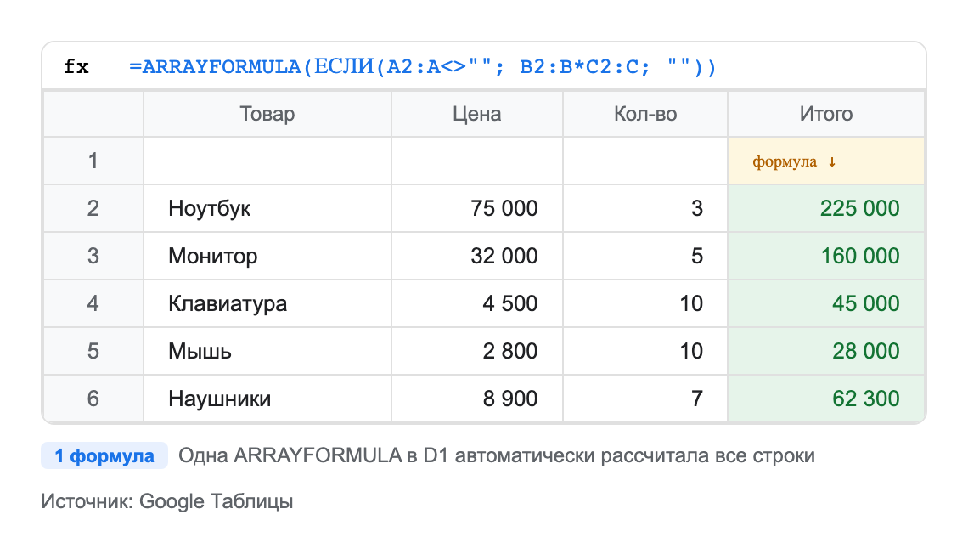
Task: Click the Кол-во column header
Action: tap(644, 113)
